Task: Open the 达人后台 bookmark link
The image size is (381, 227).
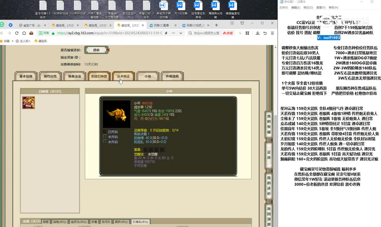Action: tap(23, 41)
